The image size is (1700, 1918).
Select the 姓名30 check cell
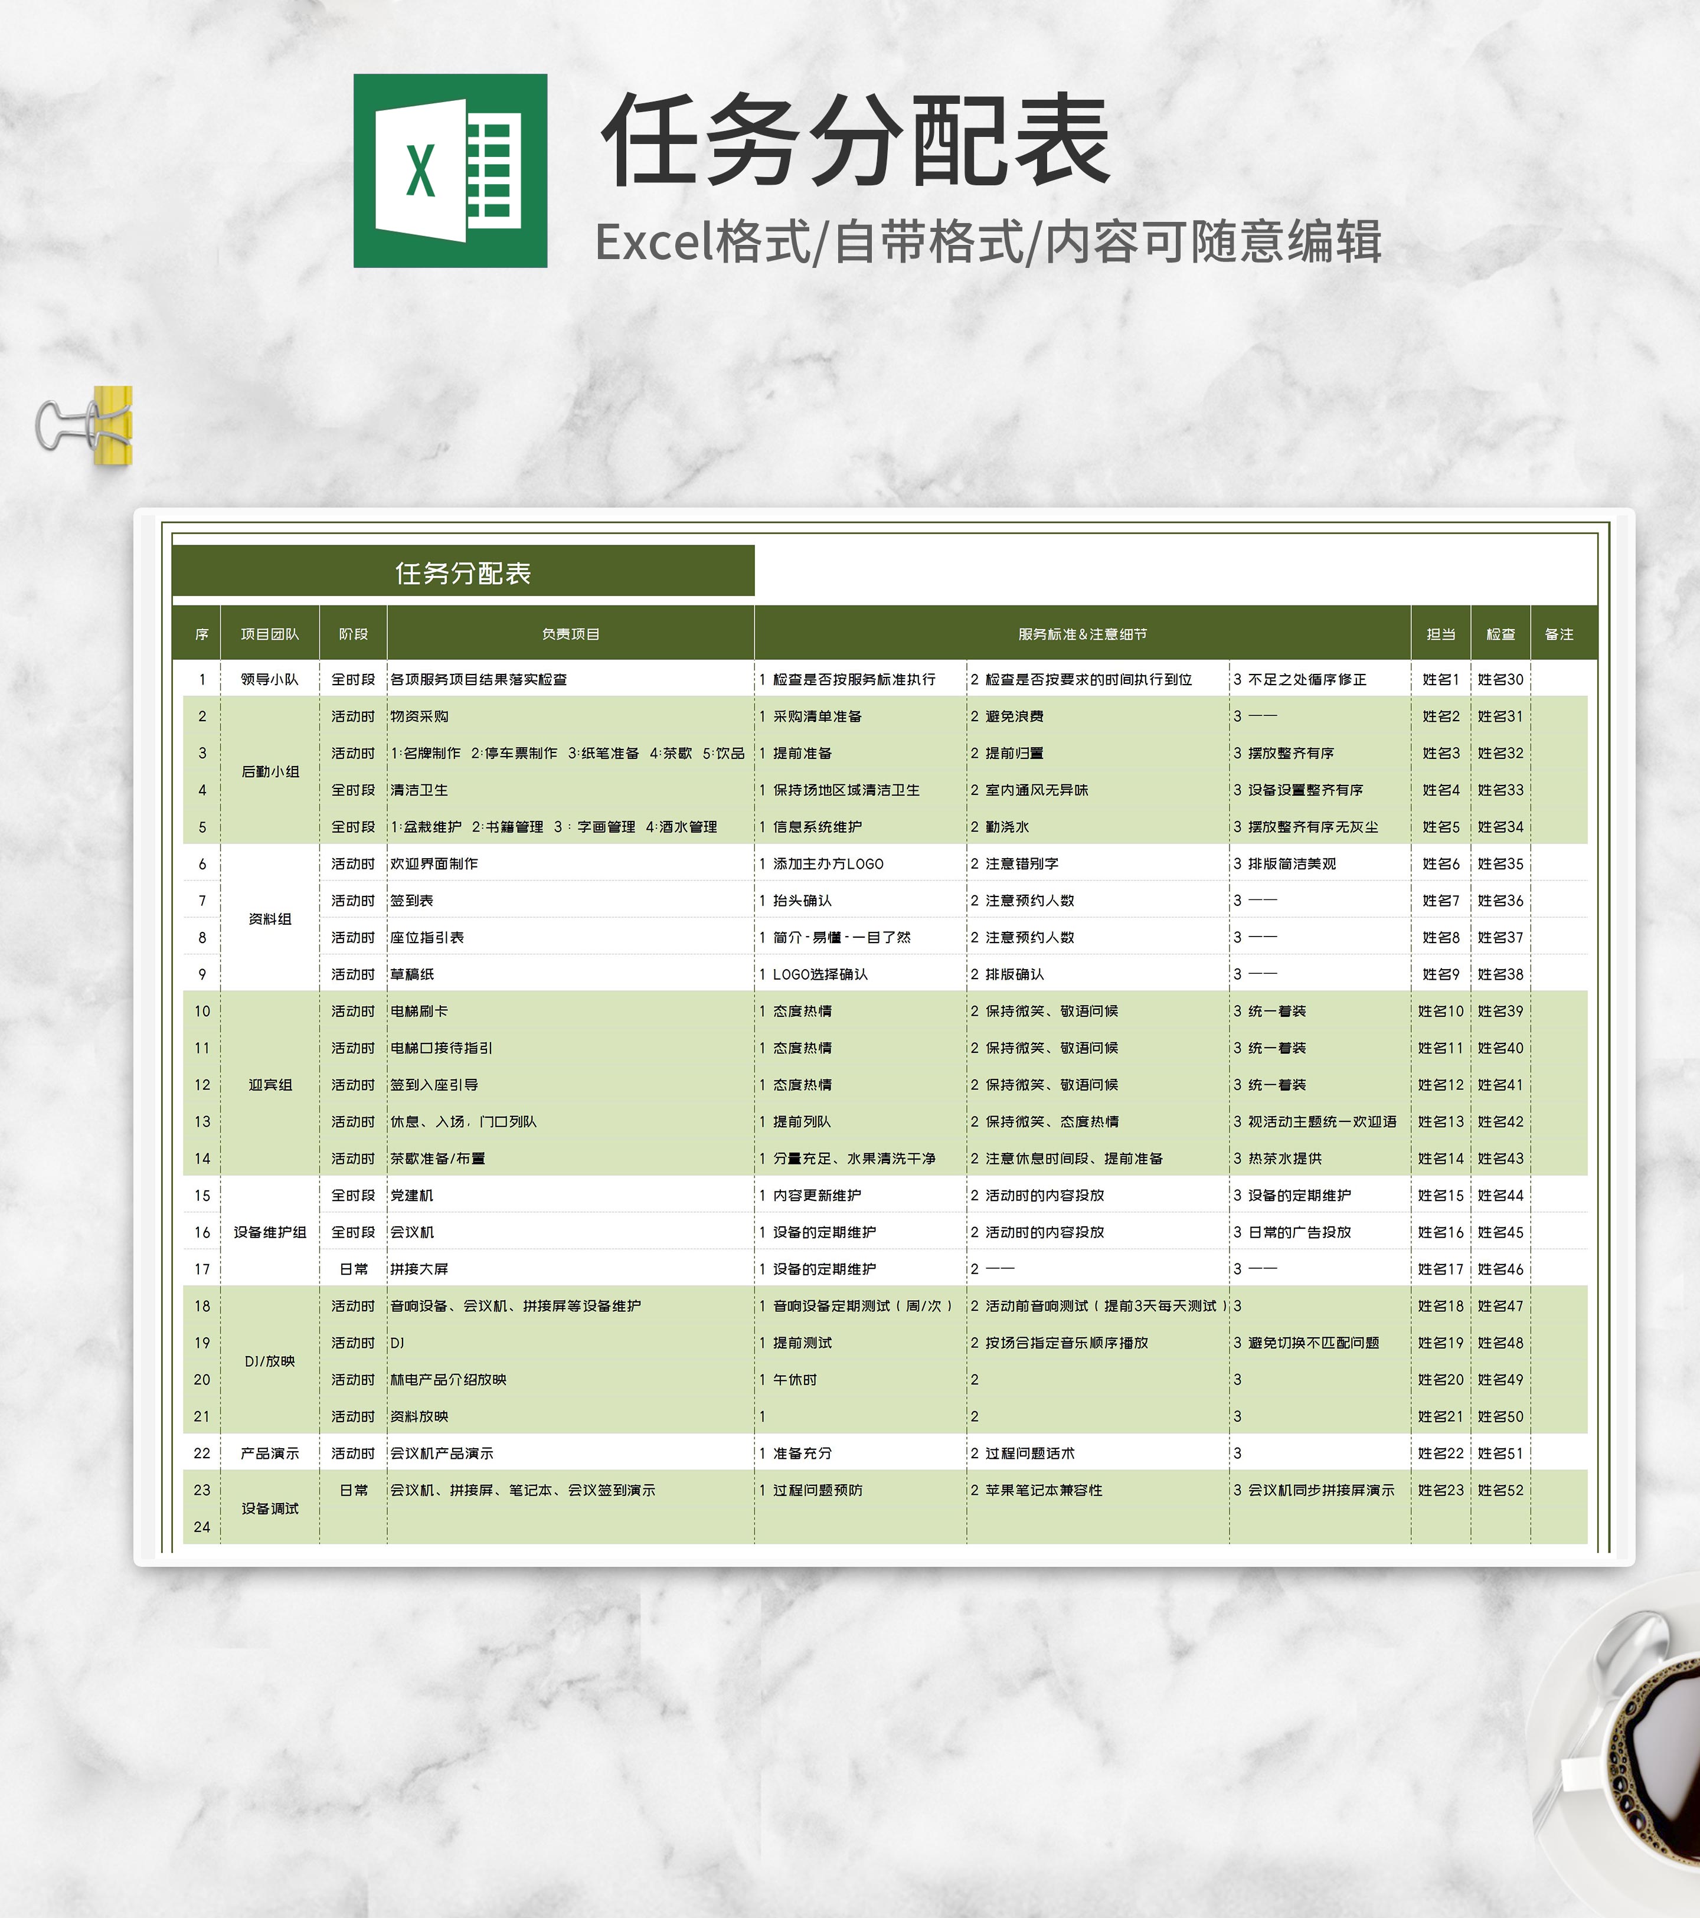(1500, 679)
